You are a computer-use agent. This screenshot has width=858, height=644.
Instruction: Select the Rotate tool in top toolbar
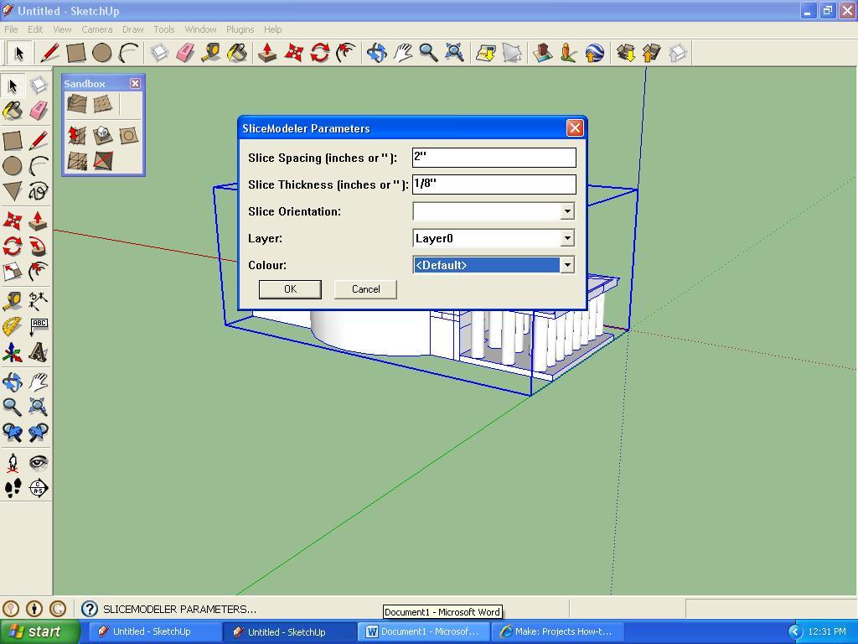coord(319,53)
